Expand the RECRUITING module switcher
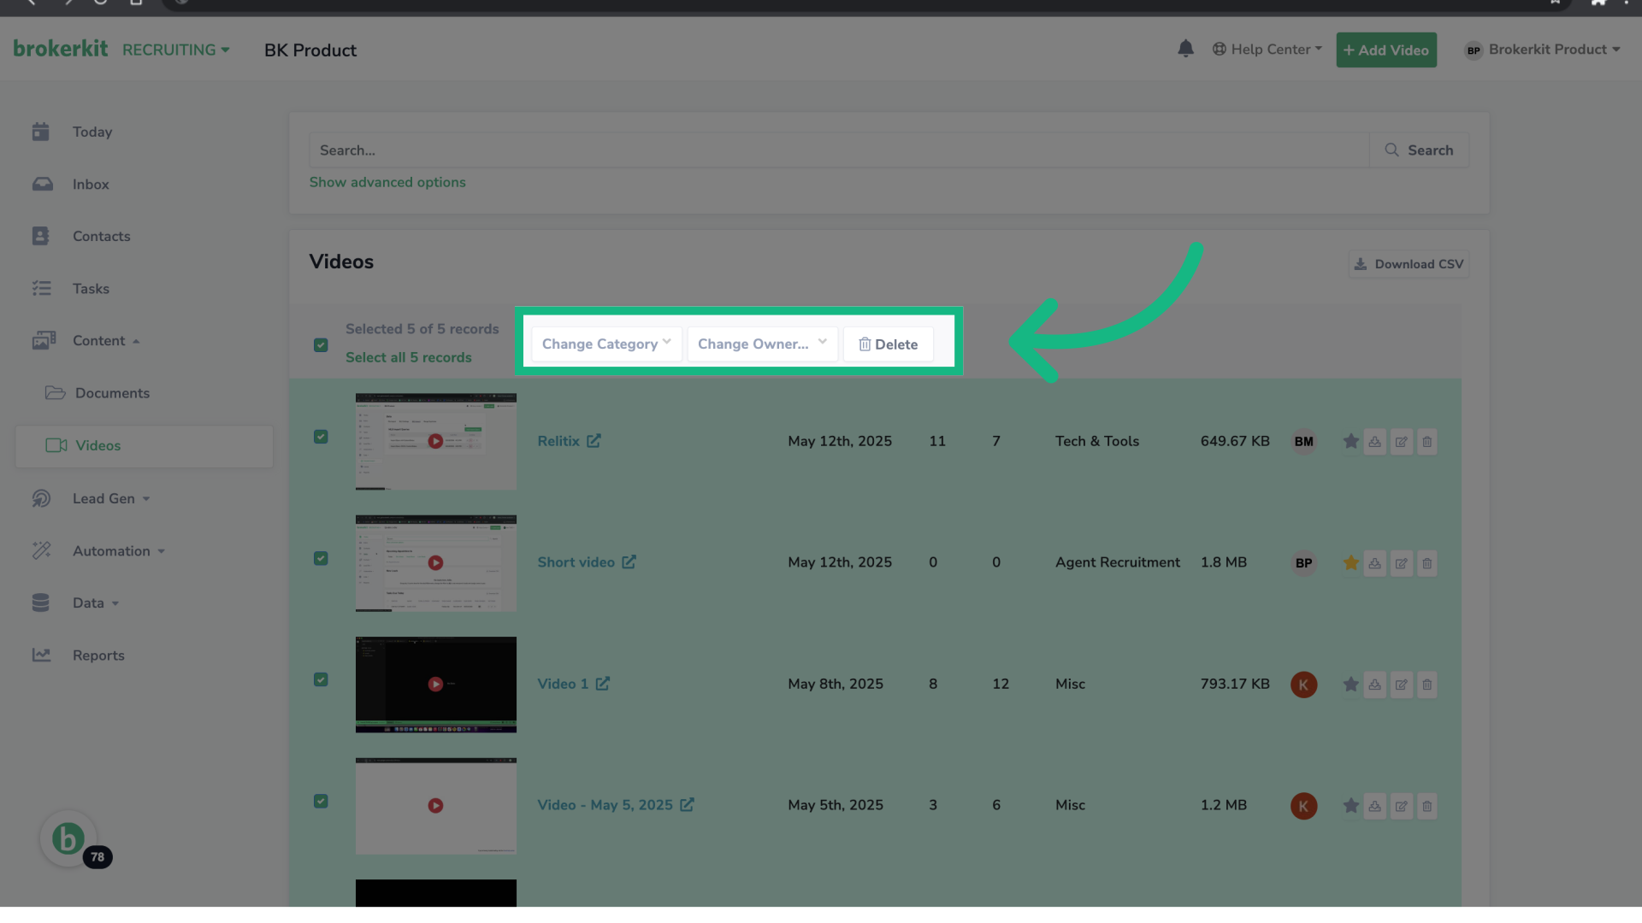The height and width of the screenshot is (923, 1642). [175, 50]
